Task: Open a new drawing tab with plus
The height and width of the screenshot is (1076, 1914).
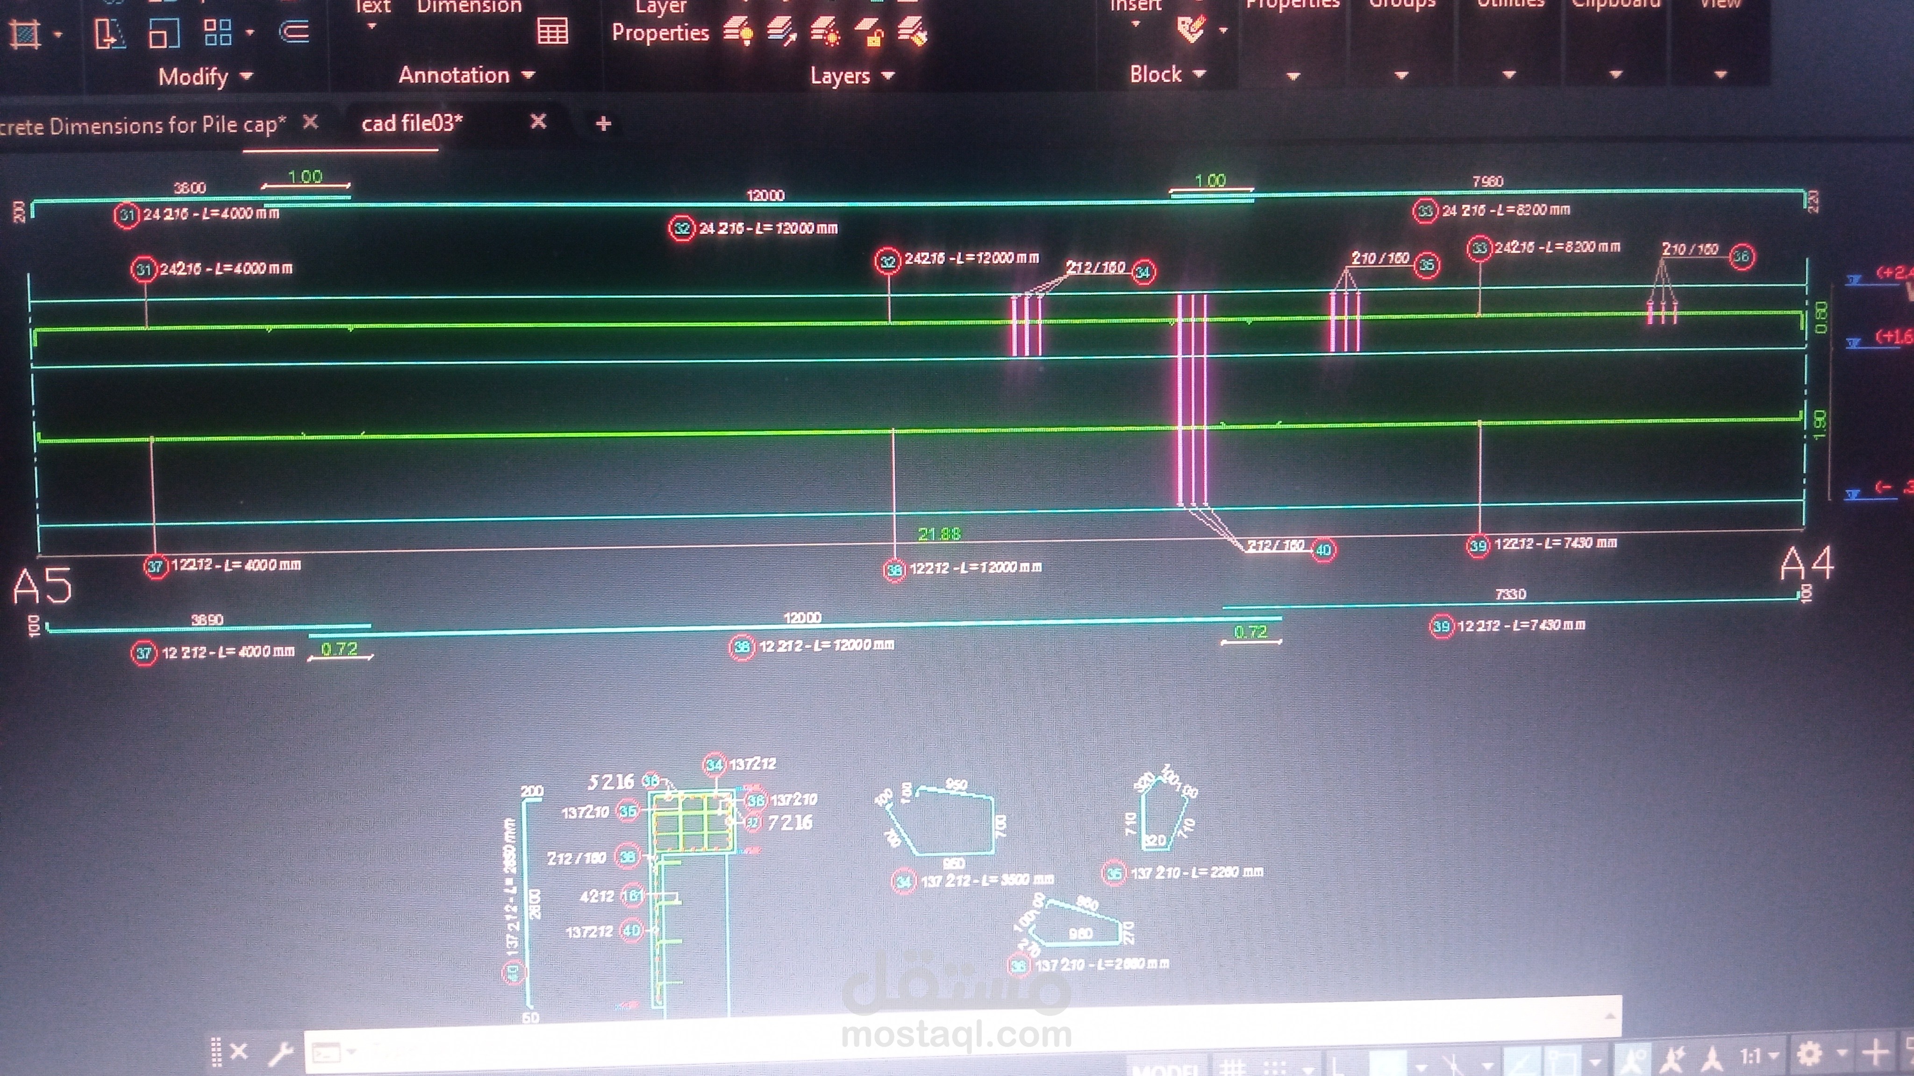Action: click(603, 123)
